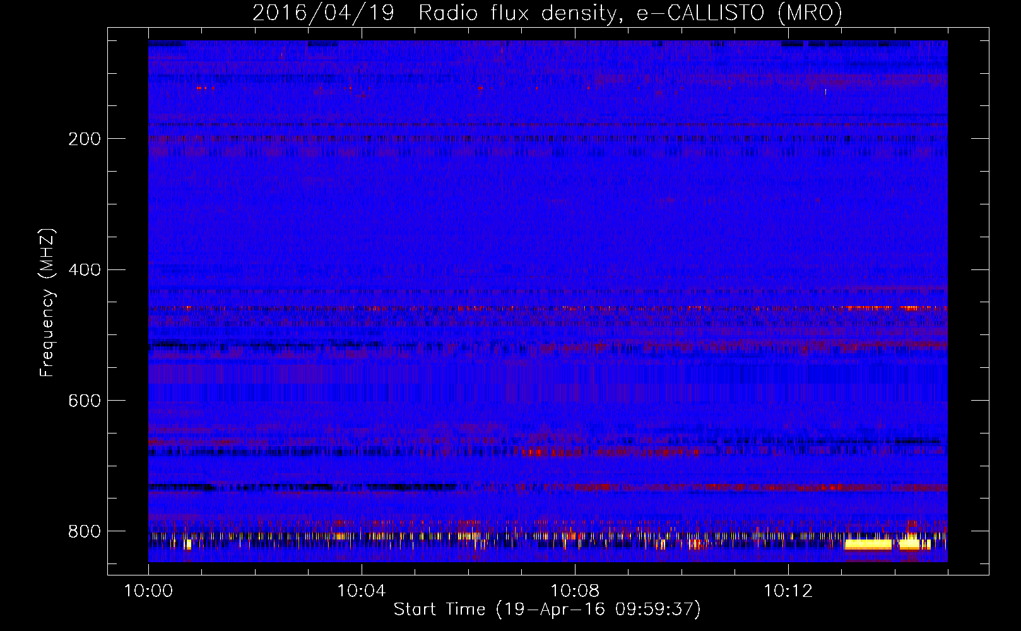Click the 10:12 time tick label
Image resolution: width=1021 pixels, height=631 pixels.
788,591
